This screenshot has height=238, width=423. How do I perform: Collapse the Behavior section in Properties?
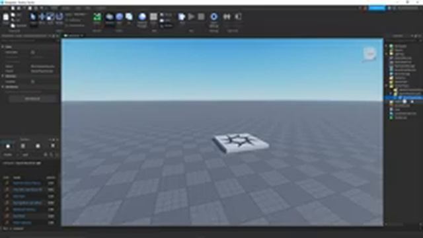[3, 77]
